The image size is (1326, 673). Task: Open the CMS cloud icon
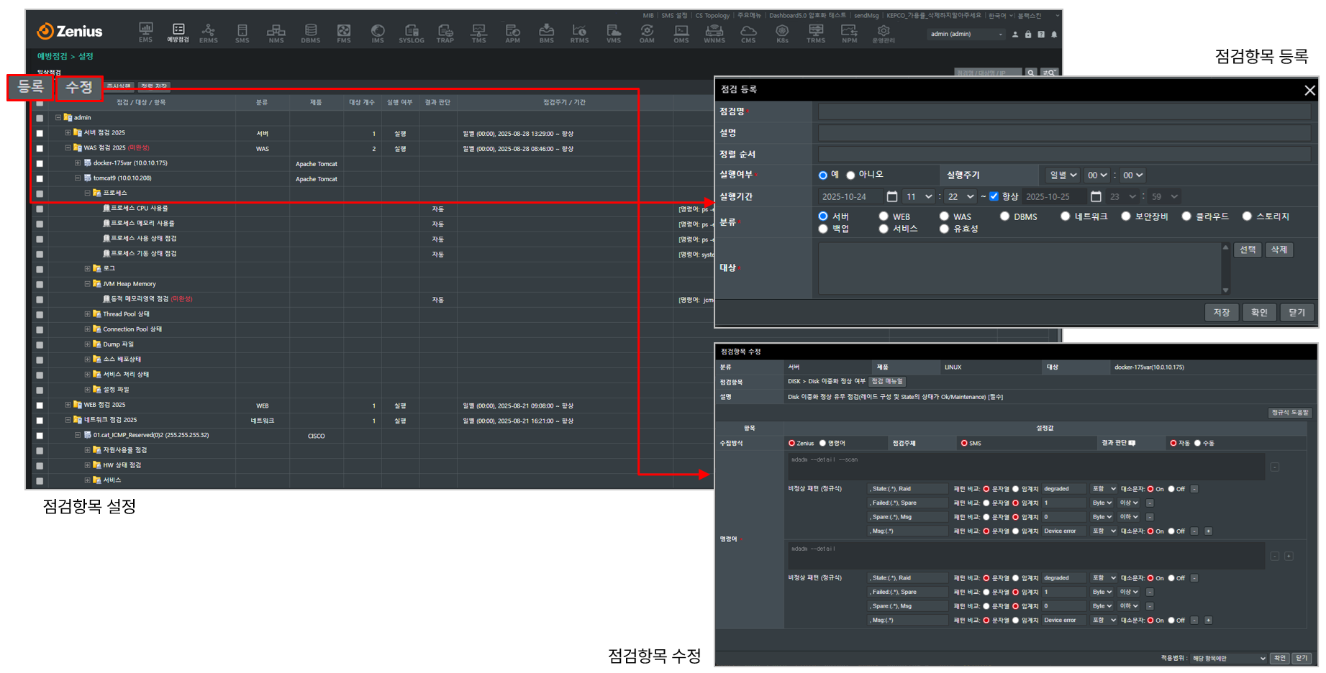coord(748,32)
